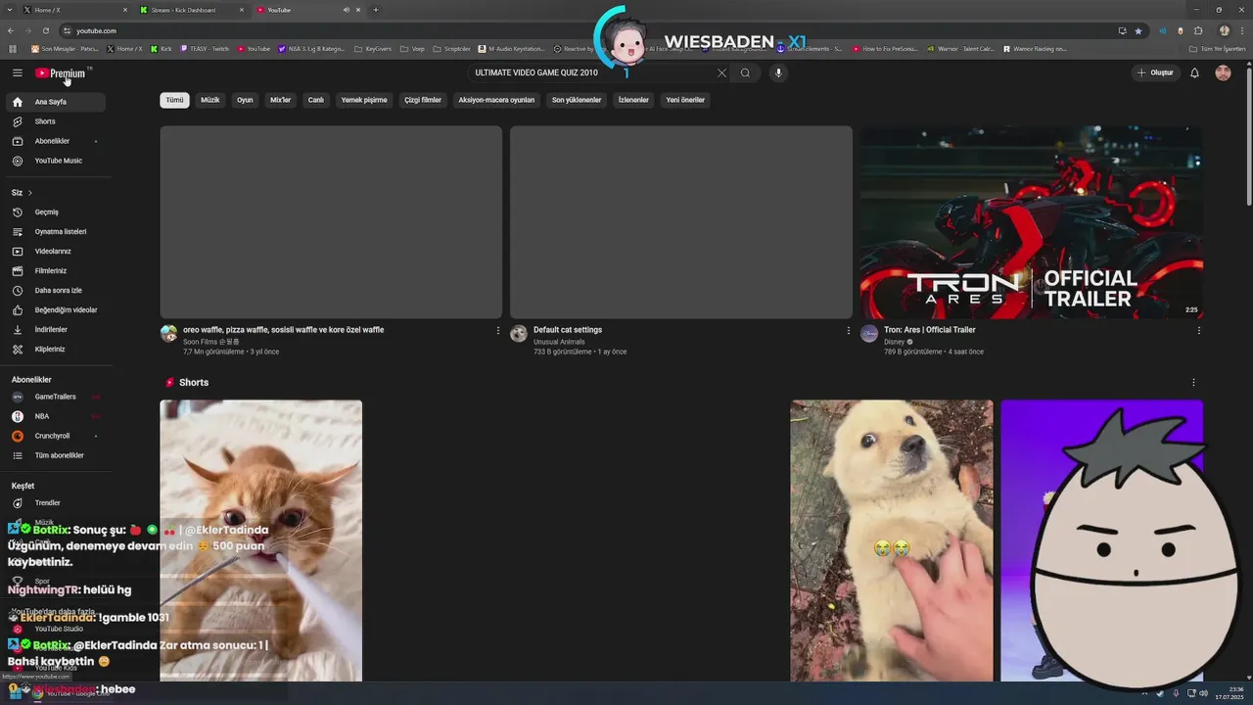The image size is (1253, 705).
Task: Open Shorts shelf more options
Action: 1193,383
